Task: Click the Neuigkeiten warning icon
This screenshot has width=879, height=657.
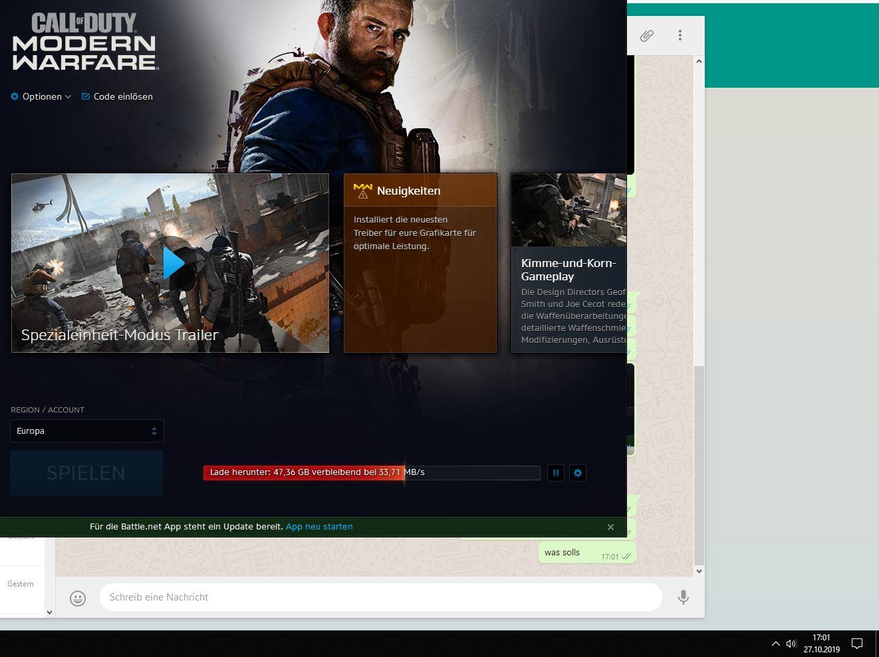Action: point(363,191)
